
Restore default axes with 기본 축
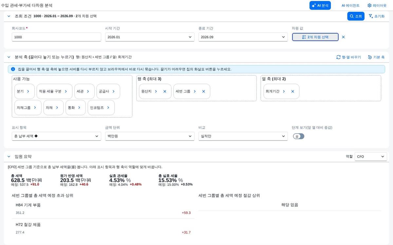point(376,57)
